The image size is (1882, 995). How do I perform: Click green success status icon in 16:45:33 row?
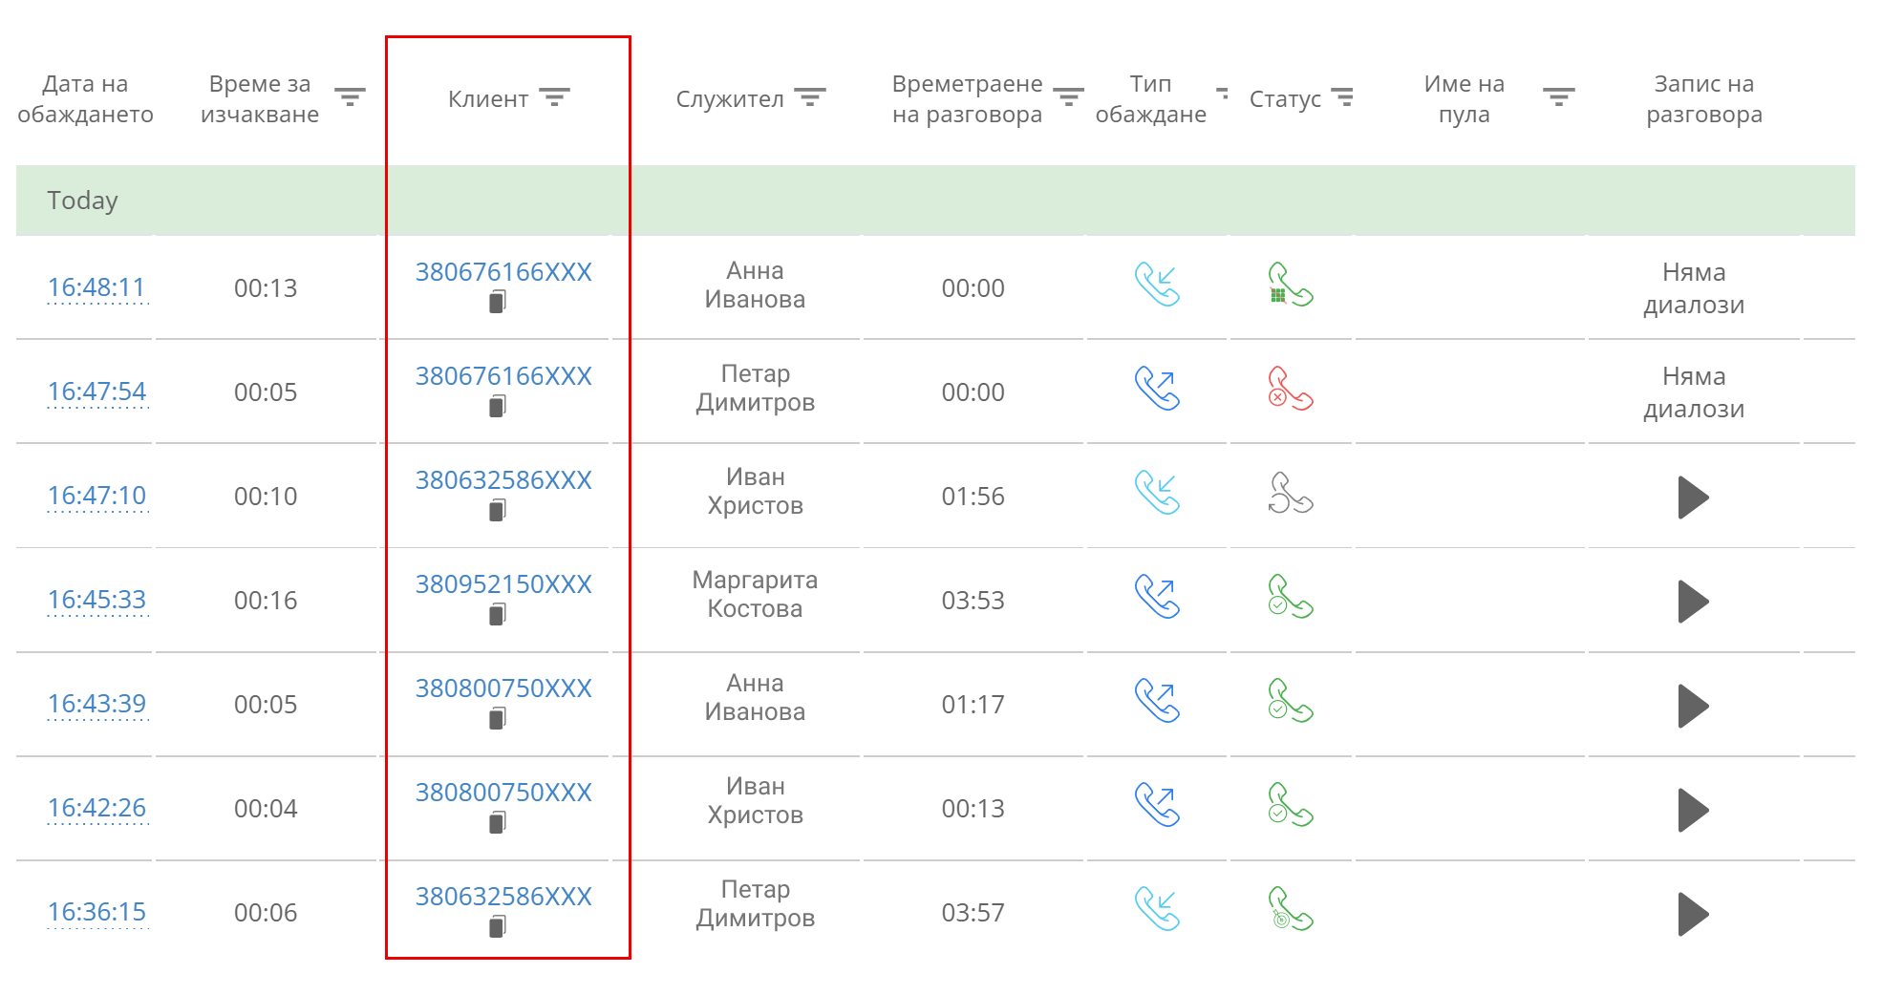[1291, 597]
